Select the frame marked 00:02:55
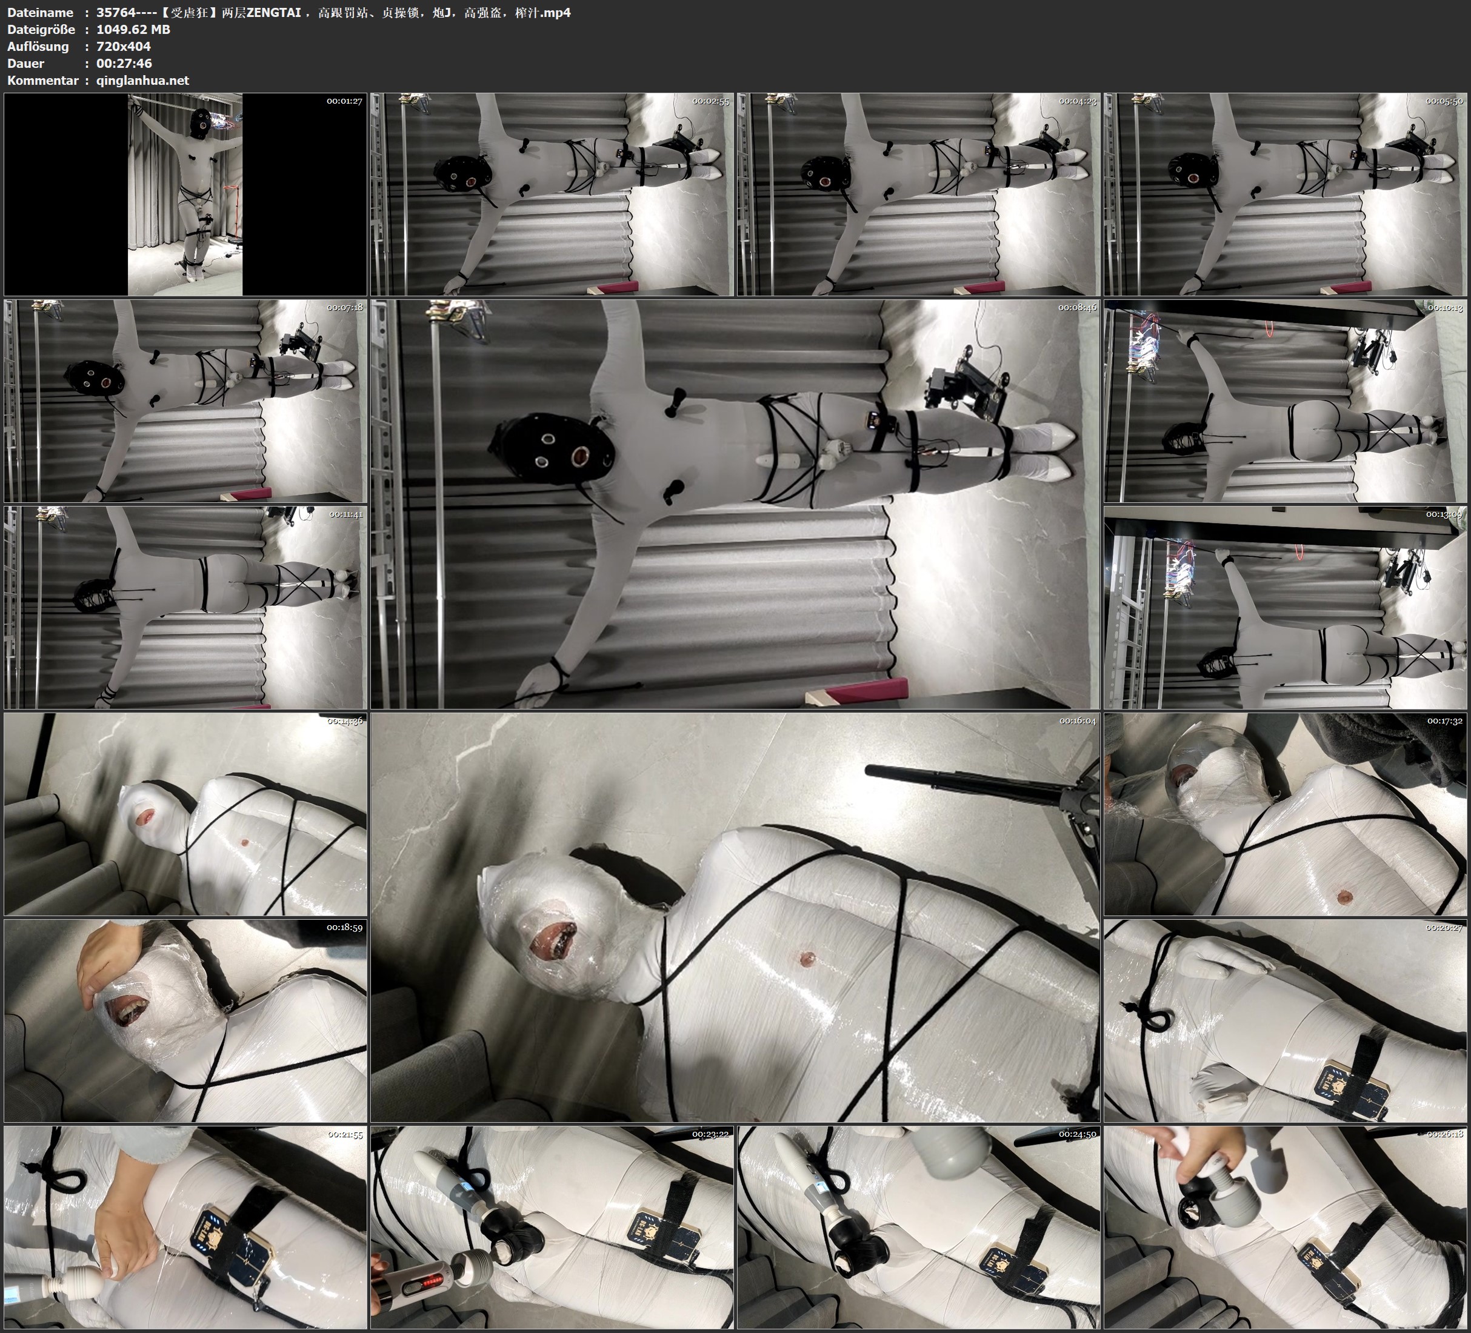Screen dimensions: 1471x1333 pyautogui.click(x=552, y=194)
